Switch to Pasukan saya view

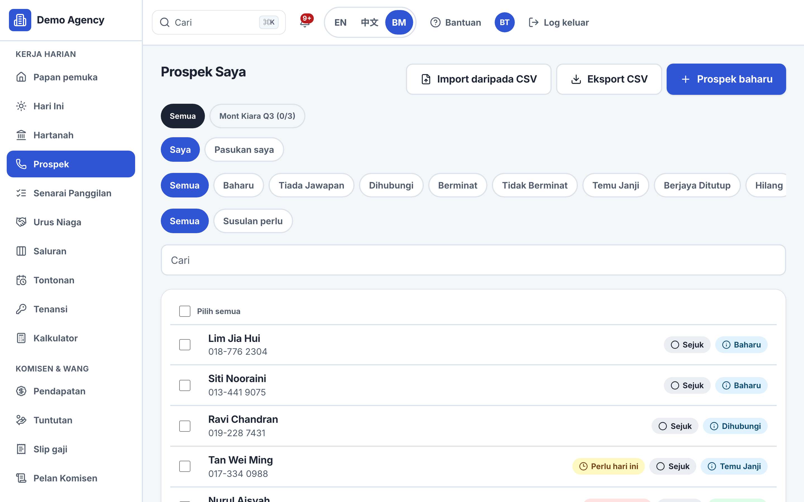click(244, 149)
